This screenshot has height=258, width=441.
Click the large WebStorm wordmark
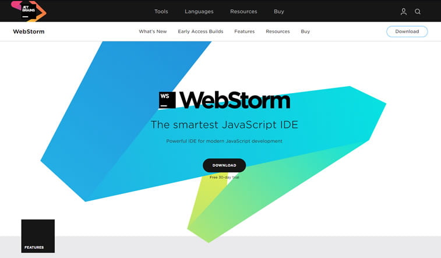point(235,100)
